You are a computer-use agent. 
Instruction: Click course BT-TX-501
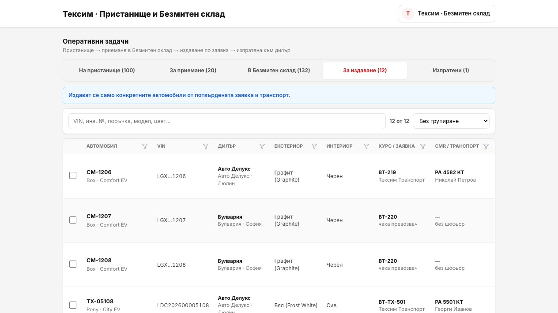point(392,302)
